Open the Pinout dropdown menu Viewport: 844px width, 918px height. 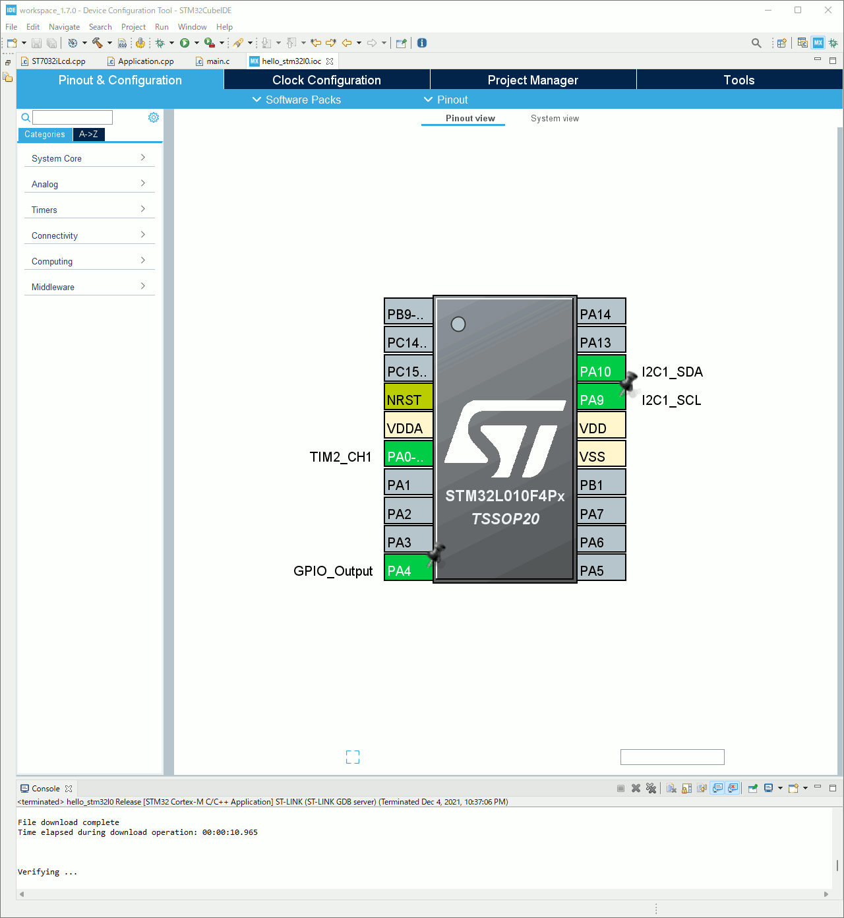point(446,100)
